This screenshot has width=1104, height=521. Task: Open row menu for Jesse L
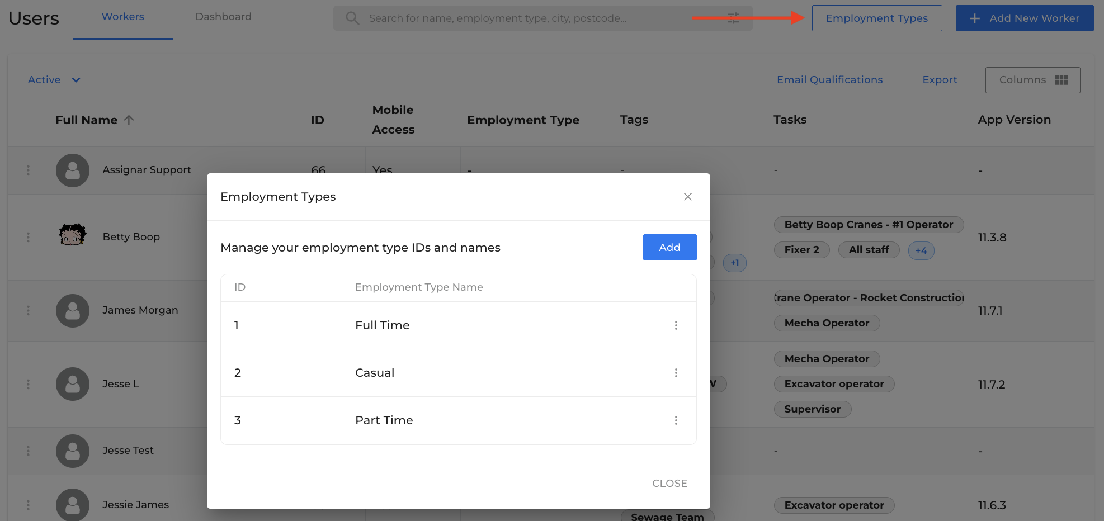(x=29, y=384)
